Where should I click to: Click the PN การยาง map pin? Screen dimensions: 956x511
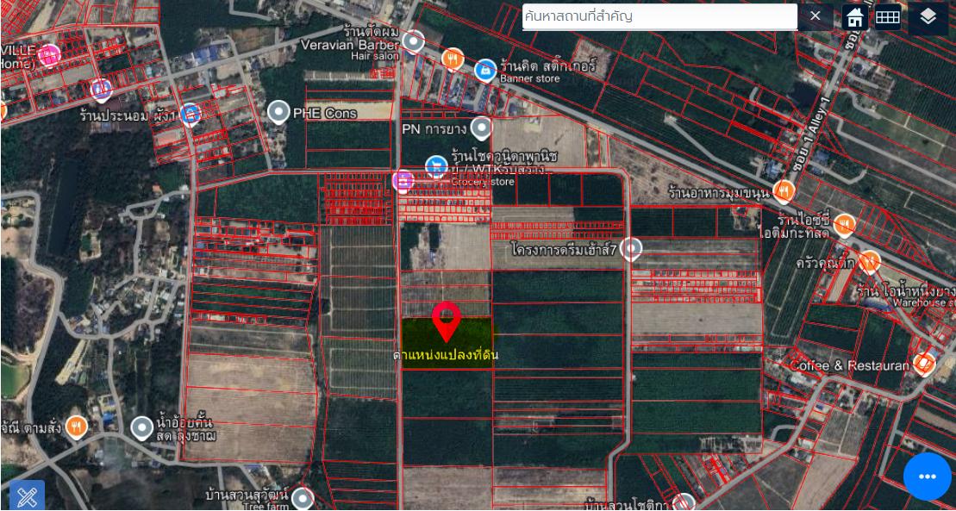click(481, 128)
